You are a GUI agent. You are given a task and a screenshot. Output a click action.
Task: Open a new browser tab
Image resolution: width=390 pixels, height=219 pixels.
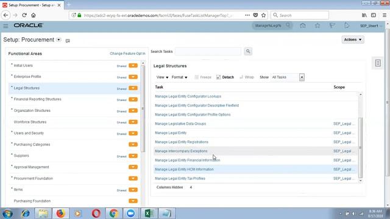69,5
